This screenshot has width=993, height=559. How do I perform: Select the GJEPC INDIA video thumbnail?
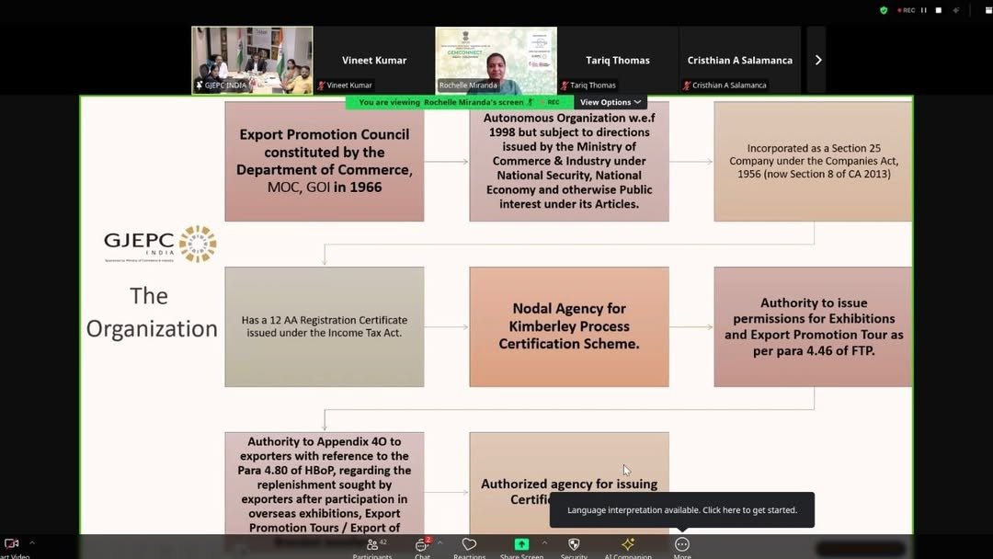pos(252,60)
